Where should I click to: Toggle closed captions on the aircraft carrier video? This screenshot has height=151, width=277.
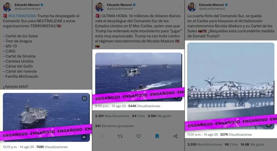point(84,99)
